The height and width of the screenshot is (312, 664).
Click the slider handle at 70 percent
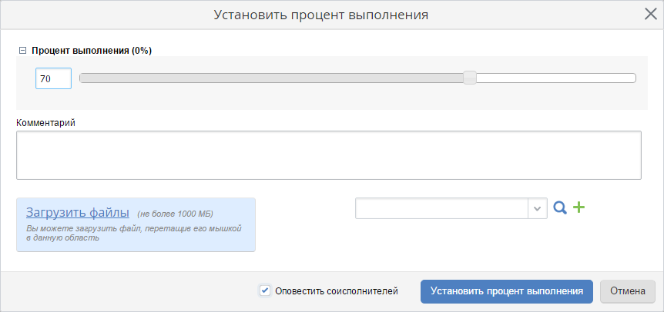(469, 78)
